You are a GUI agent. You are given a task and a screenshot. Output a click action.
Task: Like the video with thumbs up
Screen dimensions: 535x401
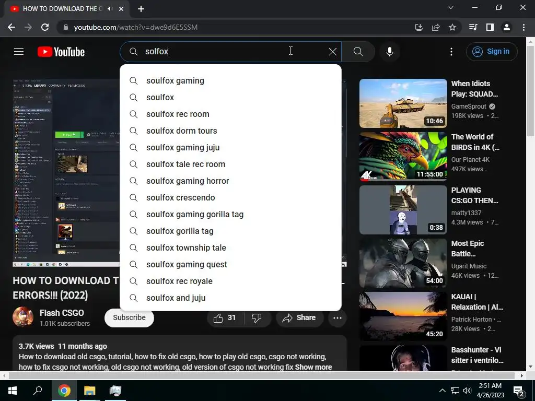click(x=225, y=318)
